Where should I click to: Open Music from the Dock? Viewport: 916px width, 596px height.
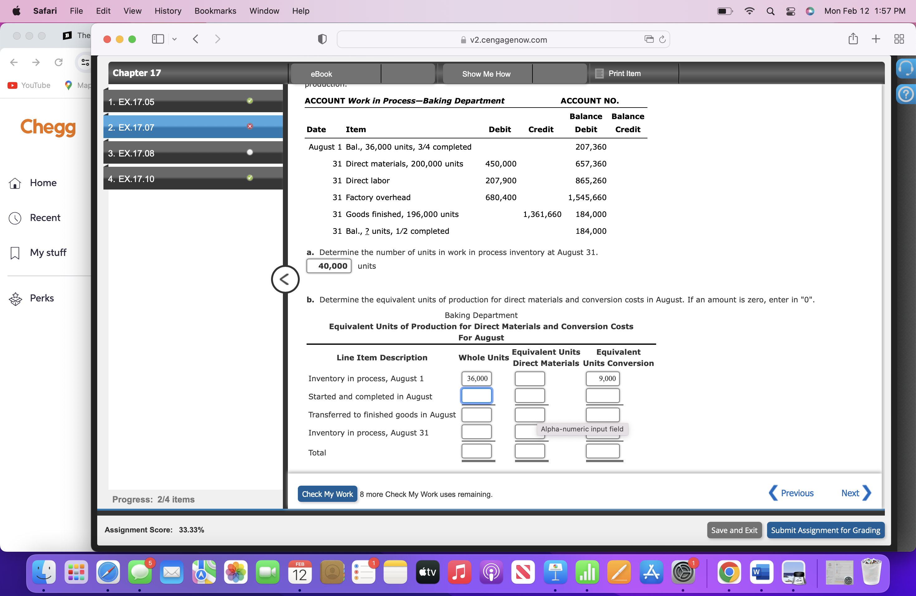click(x=459, y=572)
